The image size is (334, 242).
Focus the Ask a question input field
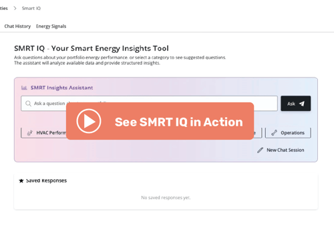coord(149,104)
